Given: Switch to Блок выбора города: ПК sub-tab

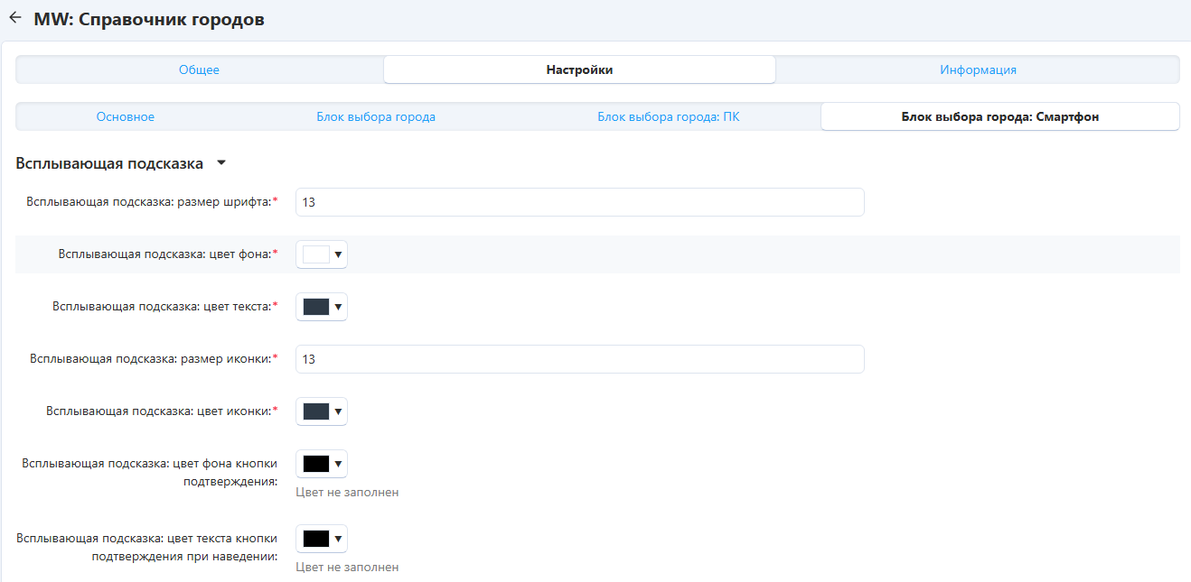Looking at the screenshot, I should click(668, 116).
